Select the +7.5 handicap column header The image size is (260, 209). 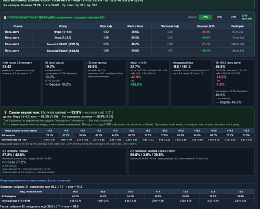point(115,130)
